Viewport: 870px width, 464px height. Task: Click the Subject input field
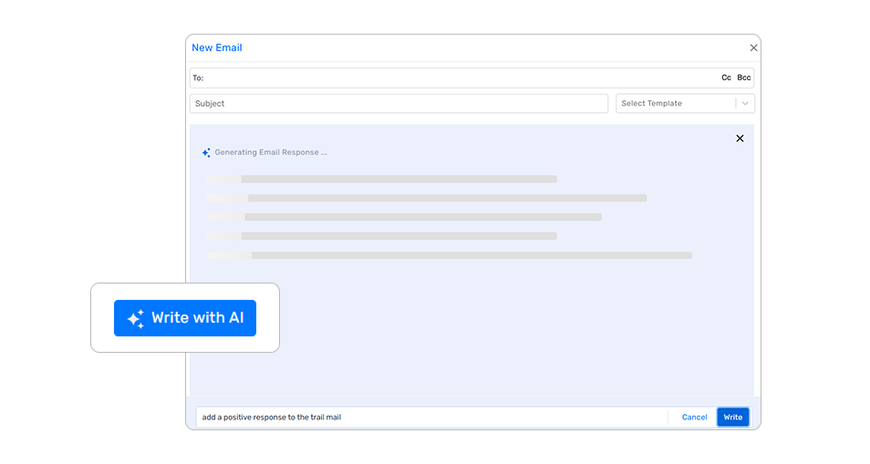click(399, 104)
